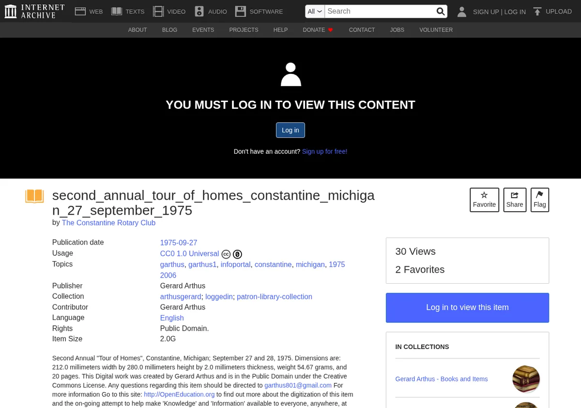Click the Favorite star button

[484, 200]
